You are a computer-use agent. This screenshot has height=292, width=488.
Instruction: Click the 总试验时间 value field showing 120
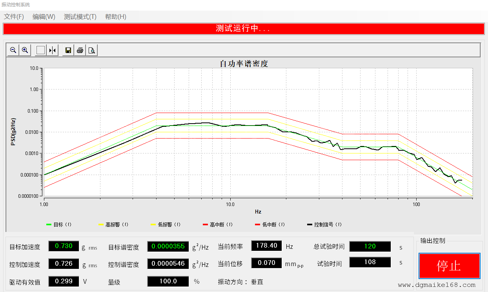coord(370,246)
